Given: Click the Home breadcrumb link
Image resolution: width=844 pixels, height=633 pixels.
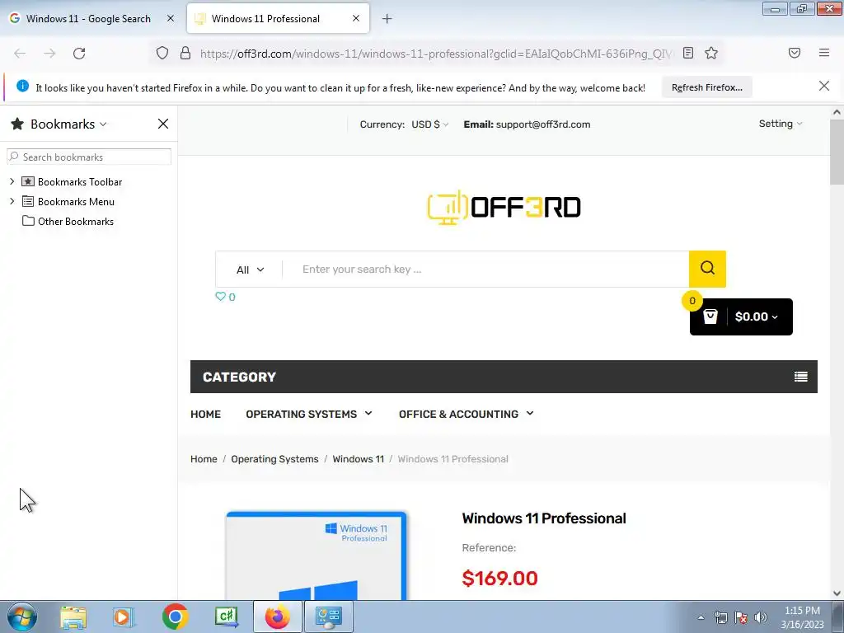Looking at the screenshot, I should tap(204, 459).
